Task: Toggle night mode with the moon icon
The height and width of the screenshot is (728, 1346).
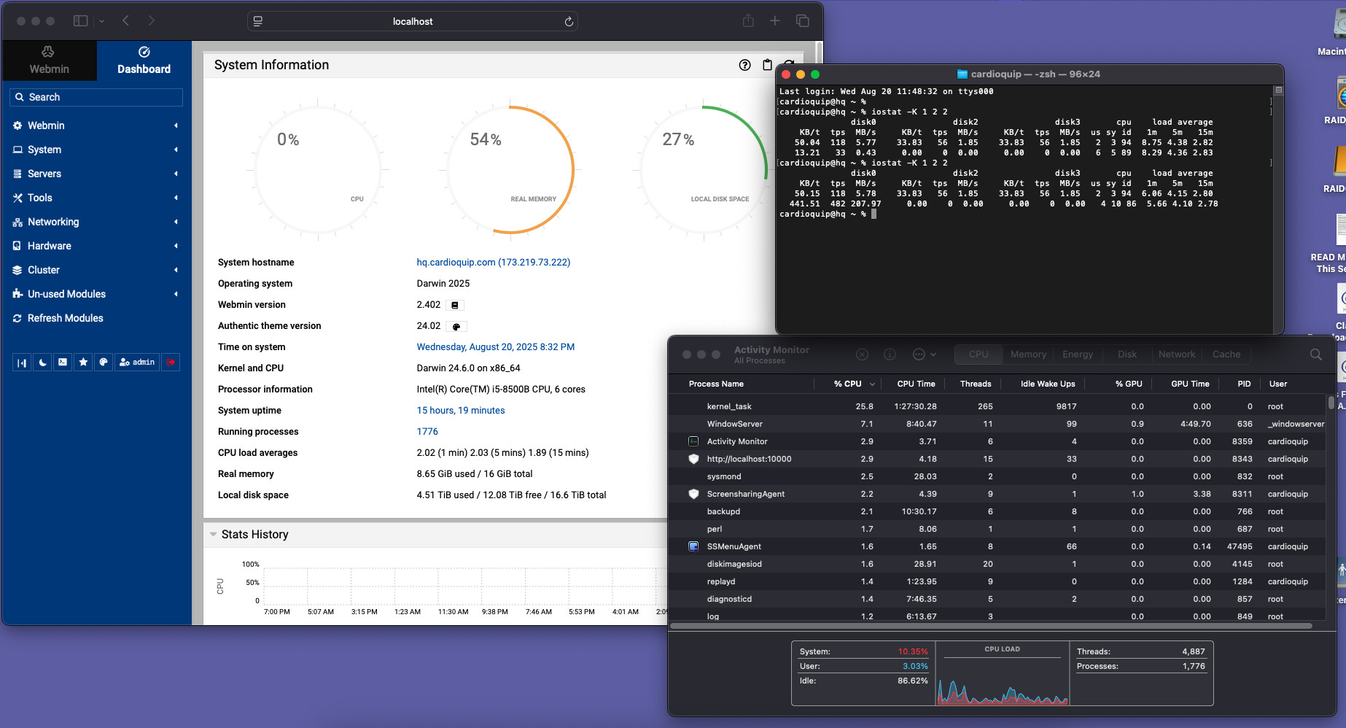Action: pyautogui.click(x=42, y=363)
